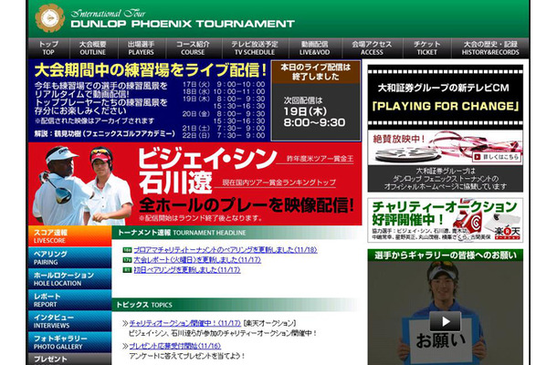557x365 pixels.
Task: Select LIVE&VOD in the navigation bar
Action: tap(314, 48)
